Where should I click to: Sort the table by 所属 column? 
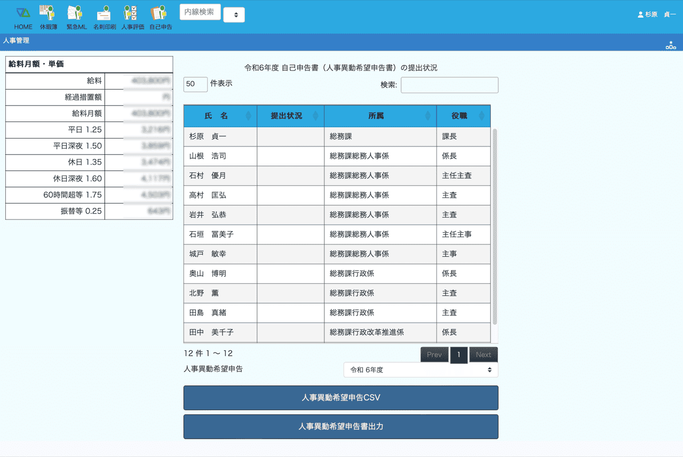(x=379, y=116)
